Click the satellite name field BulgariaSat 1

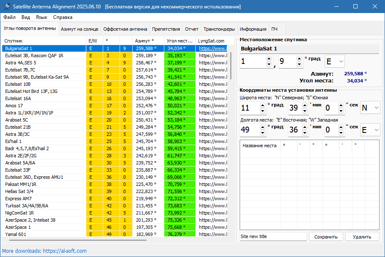(x=309, y=48)
